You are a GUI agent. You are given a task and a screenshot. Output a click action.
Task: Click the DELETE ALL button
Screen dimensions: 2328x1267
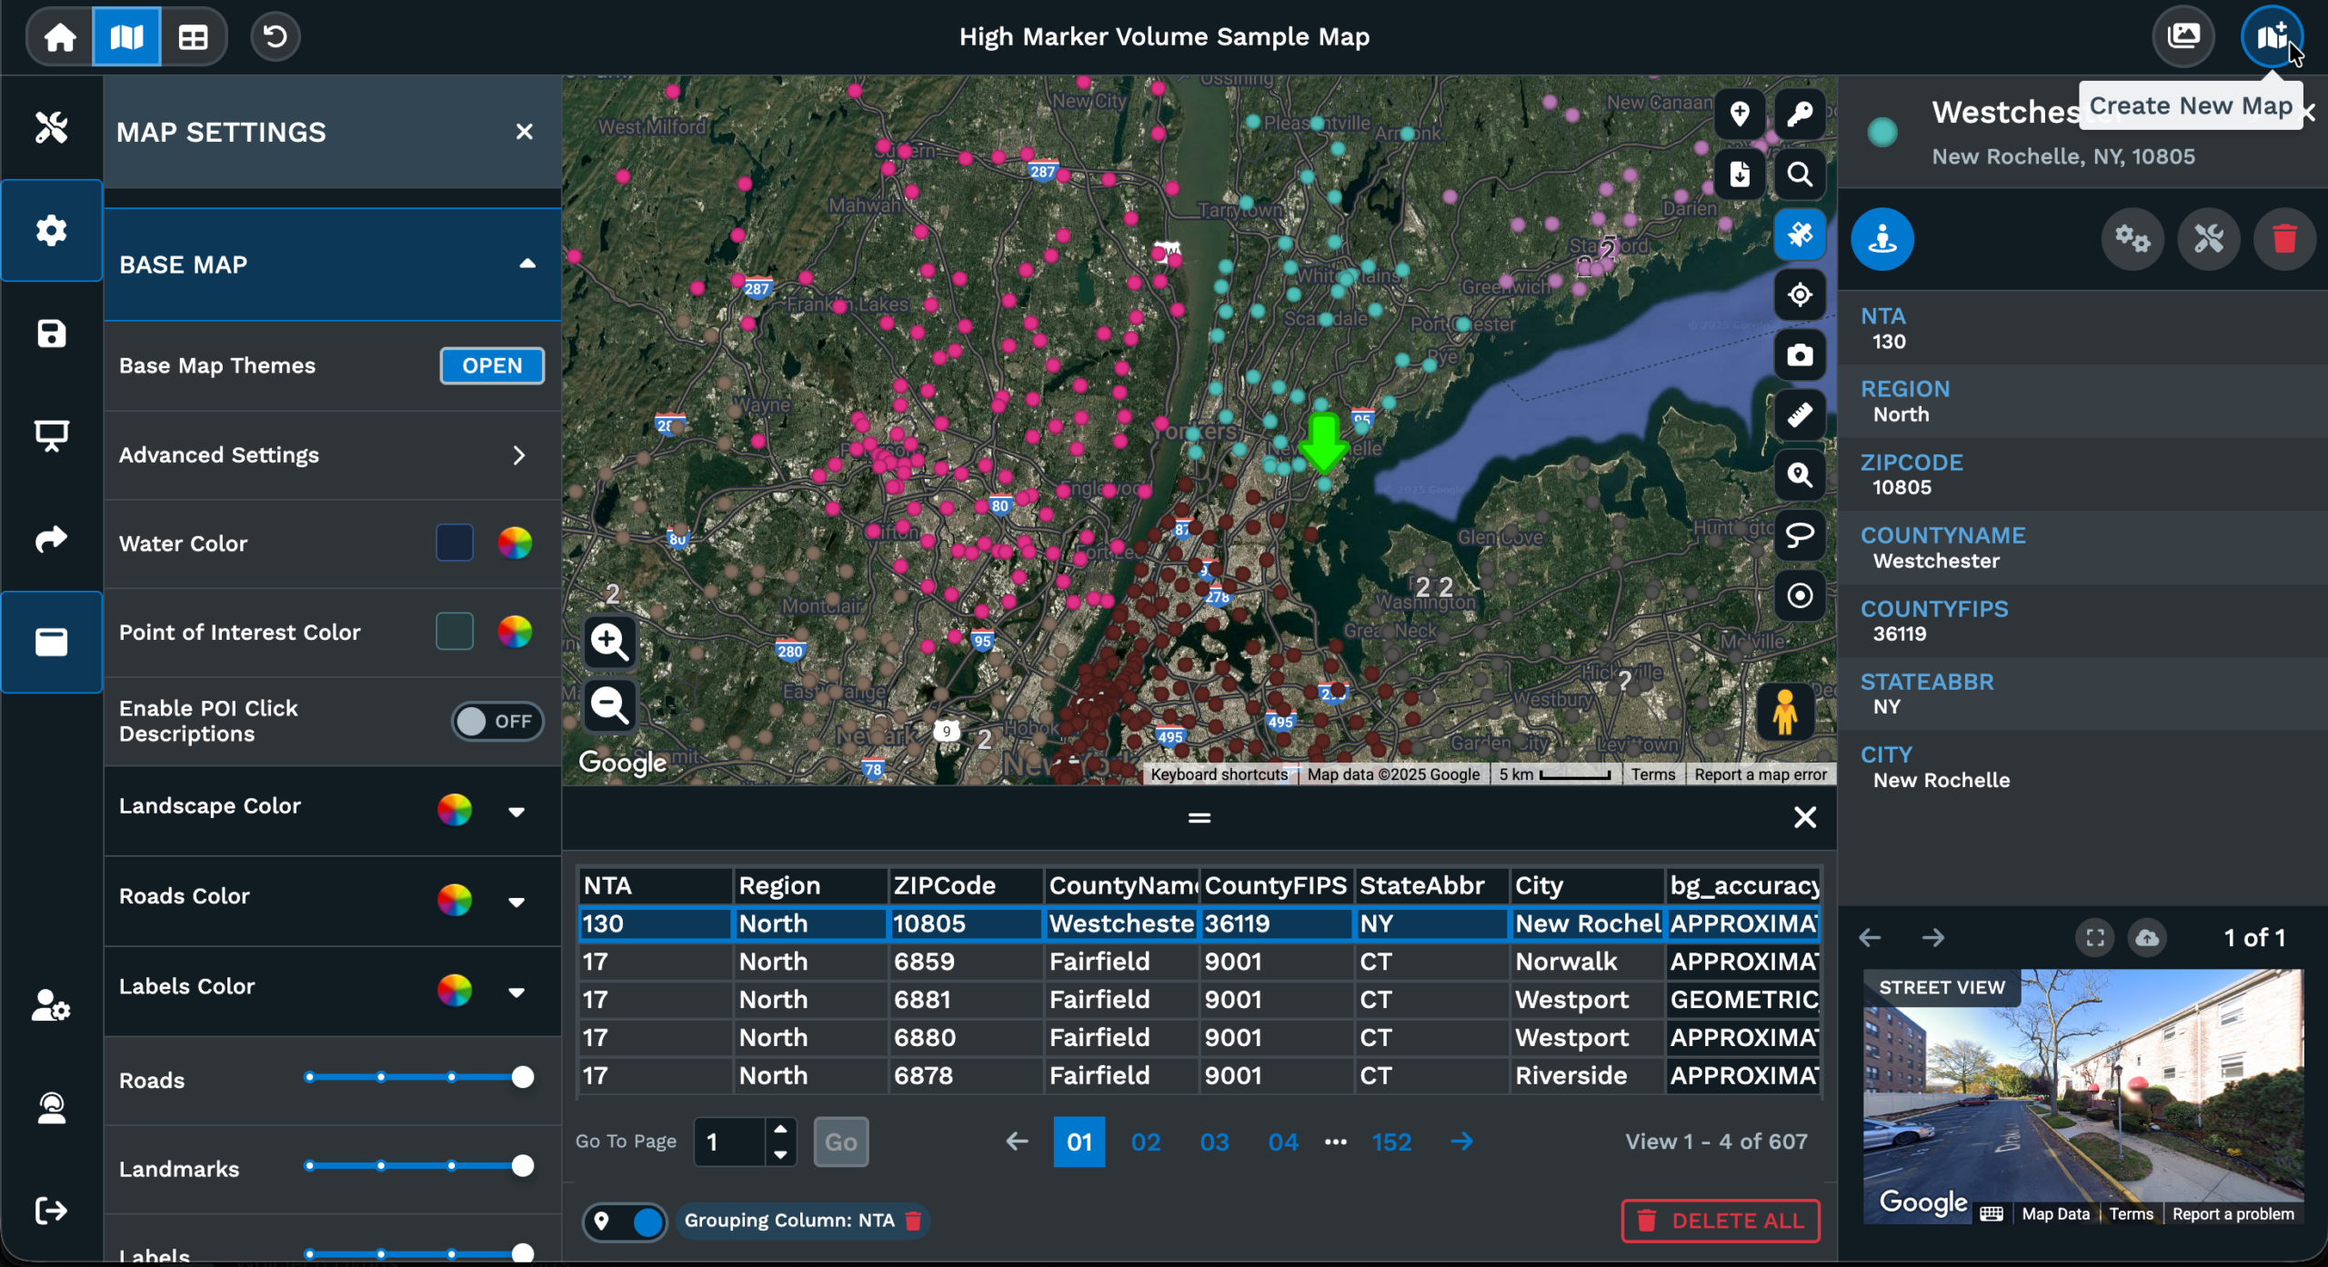click(x=1720, y=1221)
